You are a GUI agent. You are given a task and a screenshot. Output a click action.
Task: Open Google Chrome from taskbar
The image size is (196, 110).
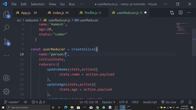97,107
